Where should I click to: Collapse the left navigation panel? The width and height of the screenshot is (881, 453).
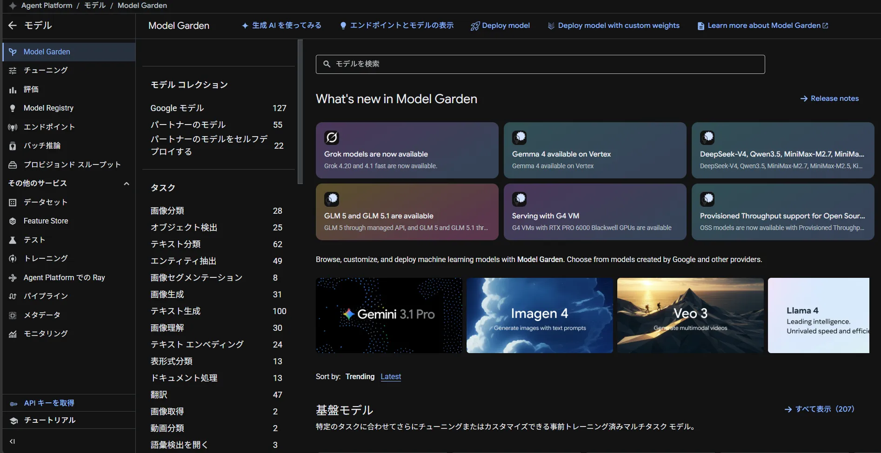pos(13,441)
